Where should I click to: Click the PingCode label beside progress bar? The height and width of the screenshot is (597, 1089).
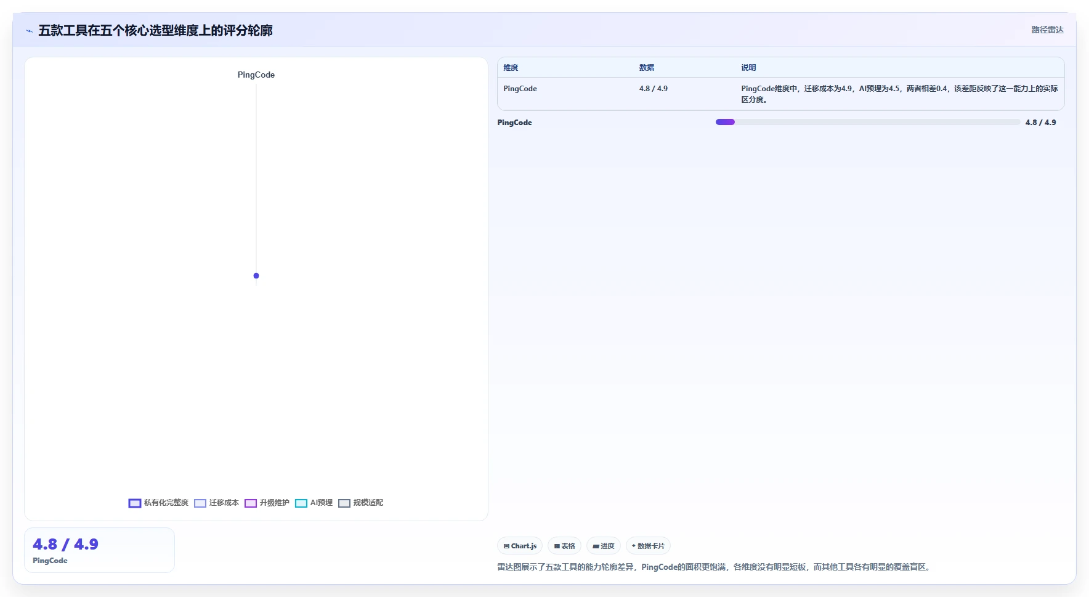click(x=514, y=123)
